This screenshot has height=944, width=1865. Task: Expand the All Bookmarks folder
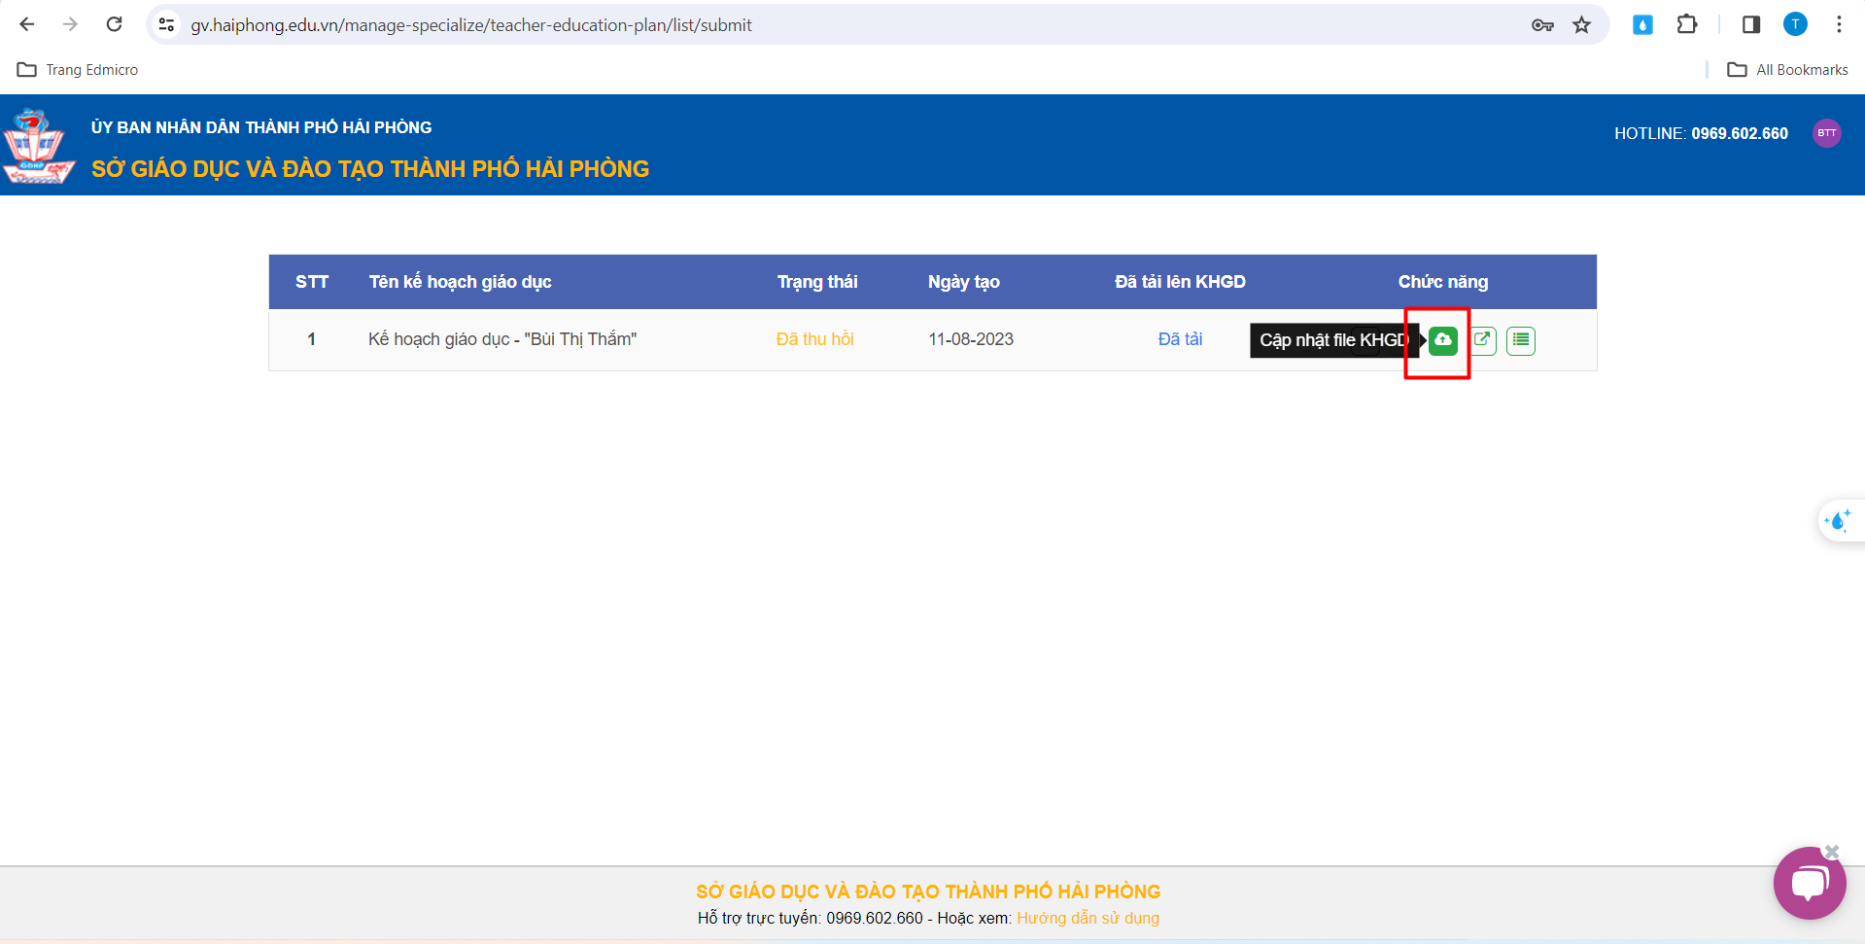(x=1788, y=70)
